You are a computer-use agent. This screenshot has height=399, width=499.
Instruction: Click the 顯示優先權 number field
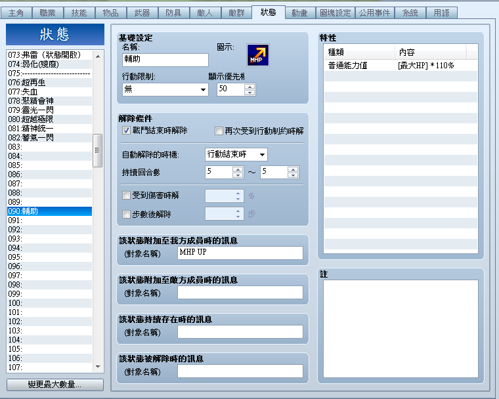click(230, 89)
